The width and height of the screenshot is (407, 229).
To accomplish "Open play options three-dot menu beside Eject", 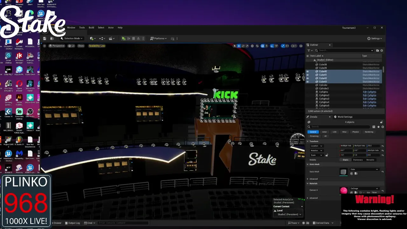I will point(143,38).
